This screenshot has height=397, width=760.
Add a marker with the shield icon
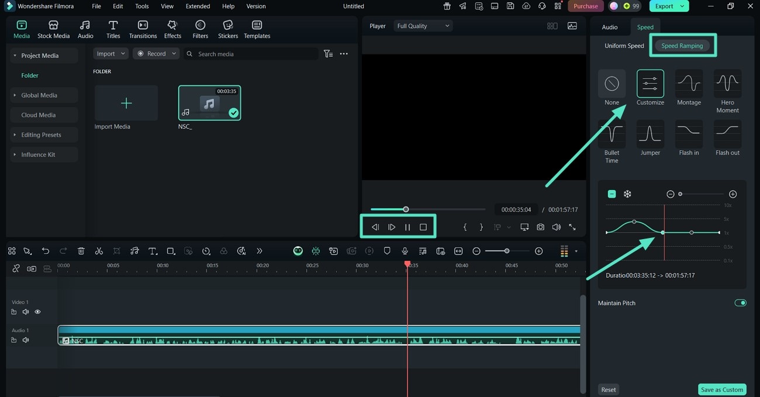(387, 251)
